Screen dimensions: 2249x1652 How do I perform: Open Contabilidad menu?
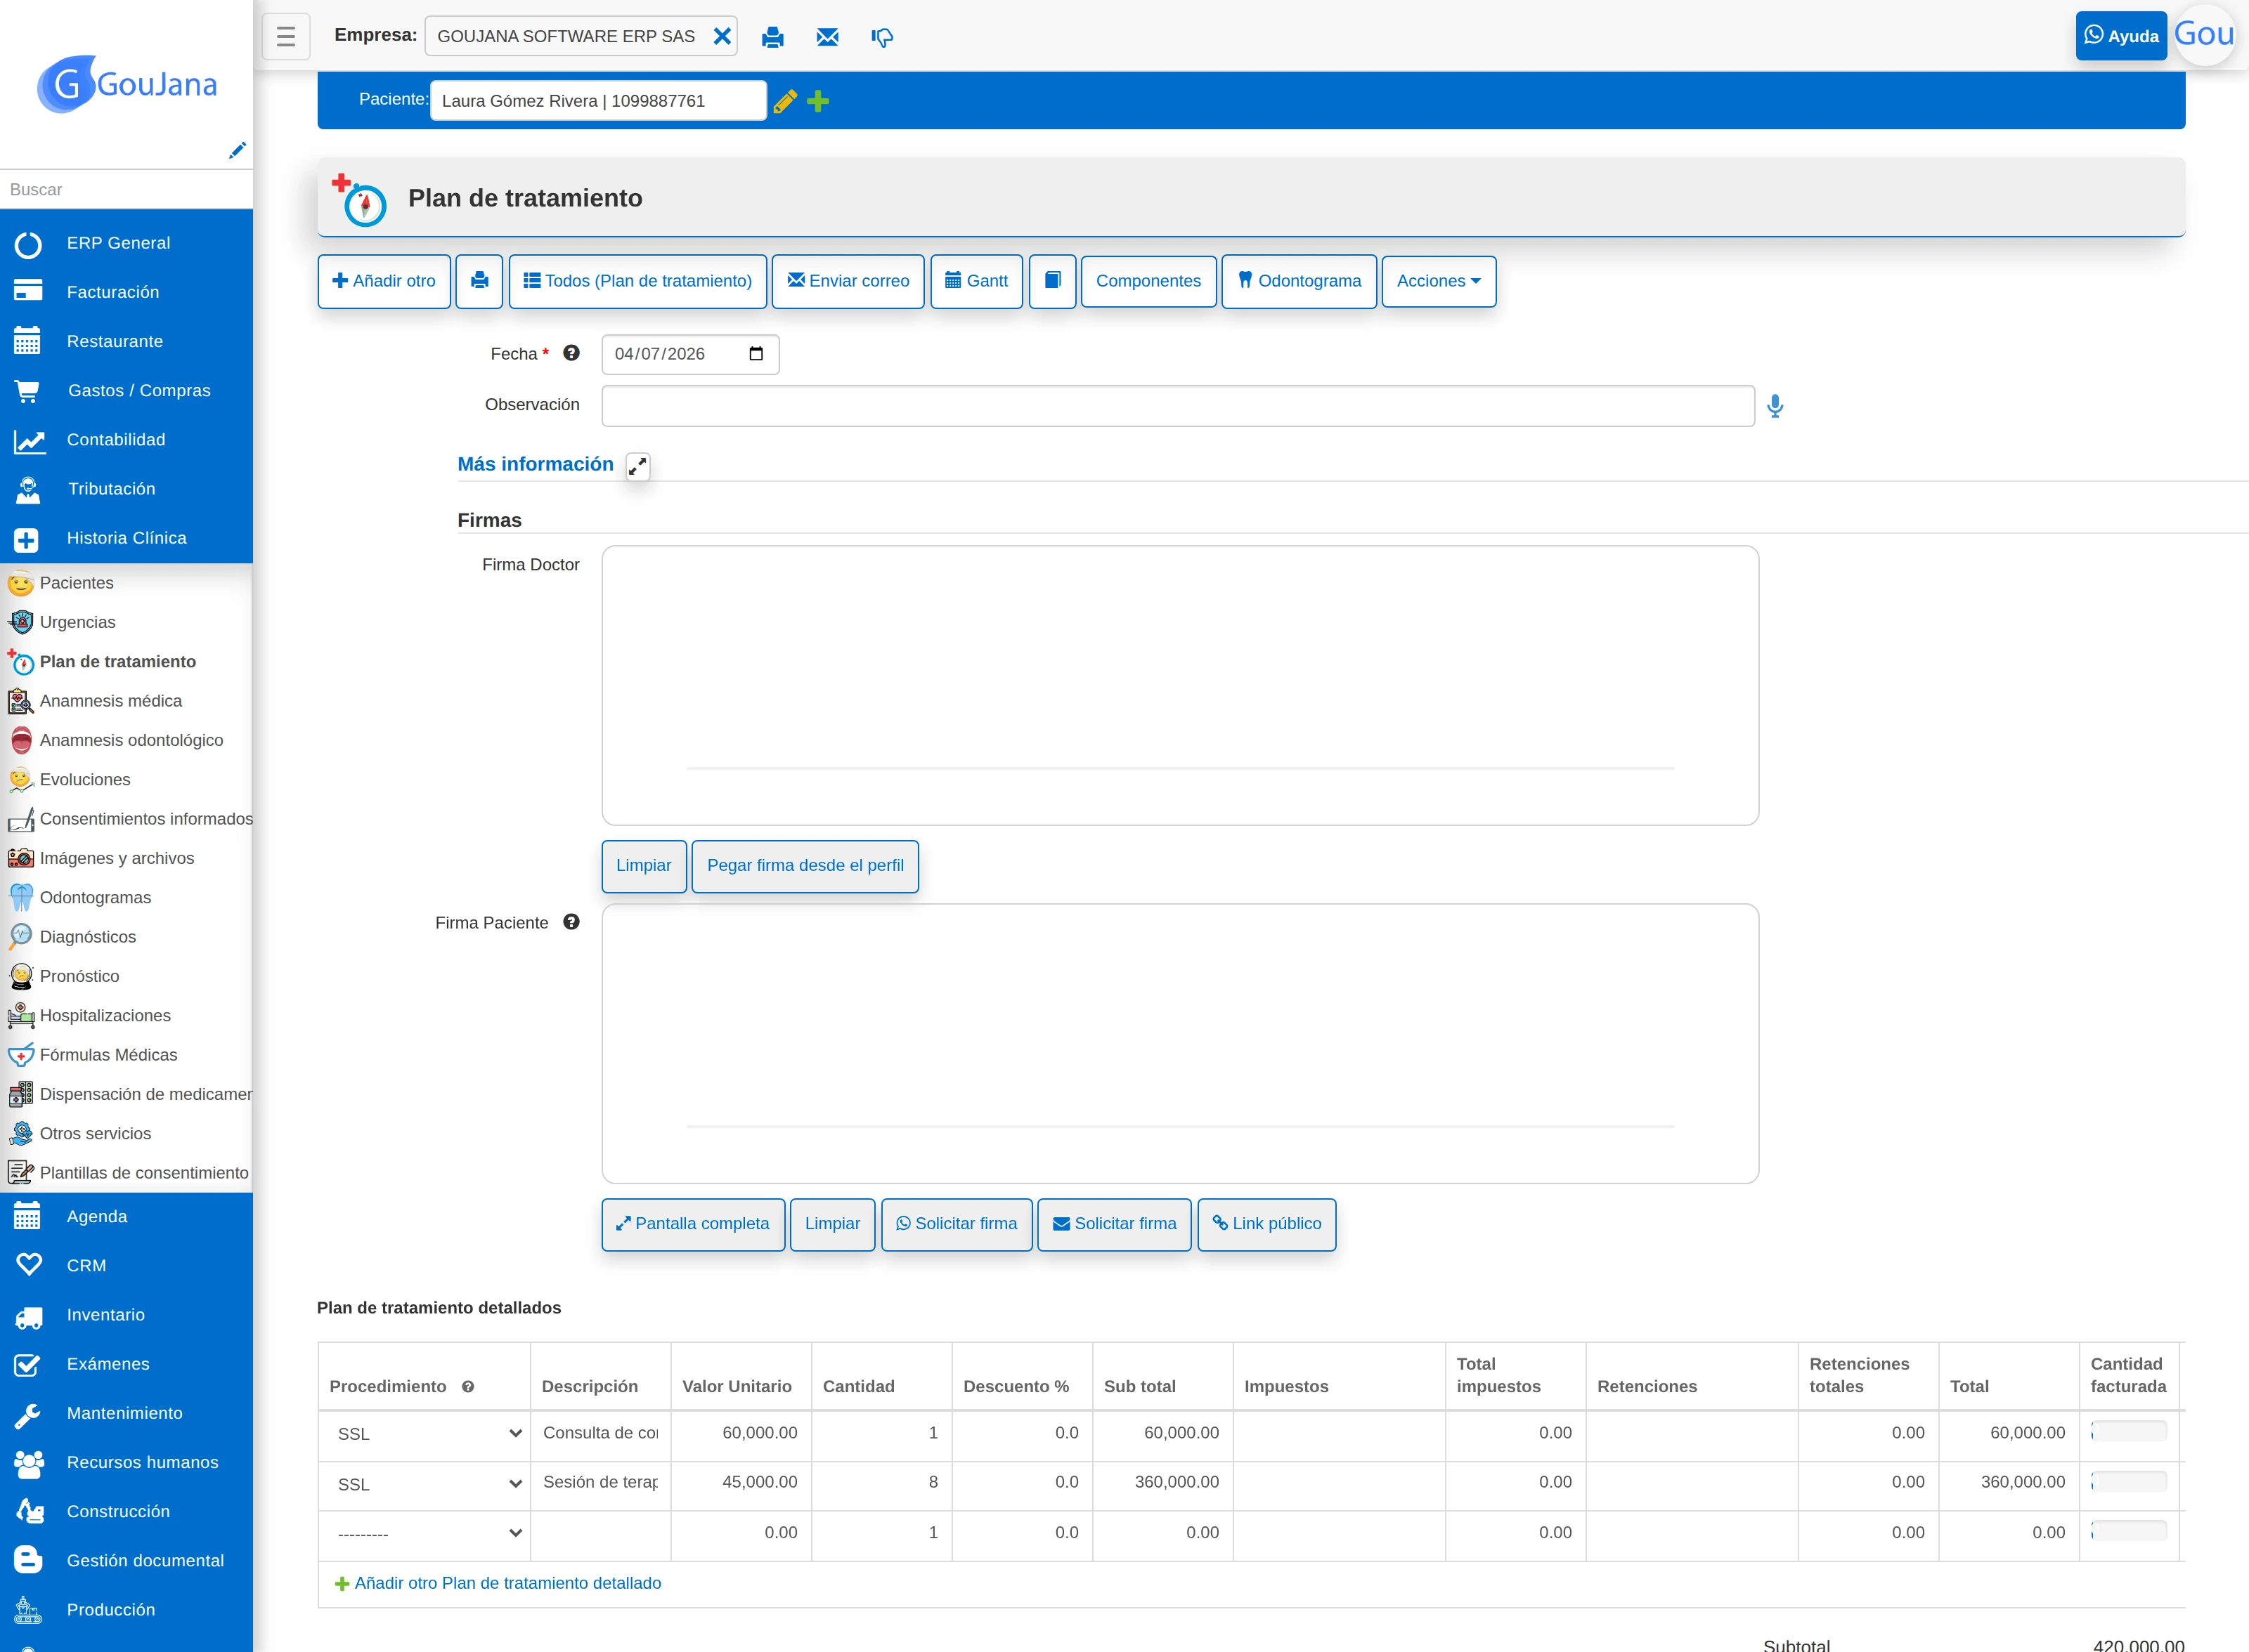point(126,440)
